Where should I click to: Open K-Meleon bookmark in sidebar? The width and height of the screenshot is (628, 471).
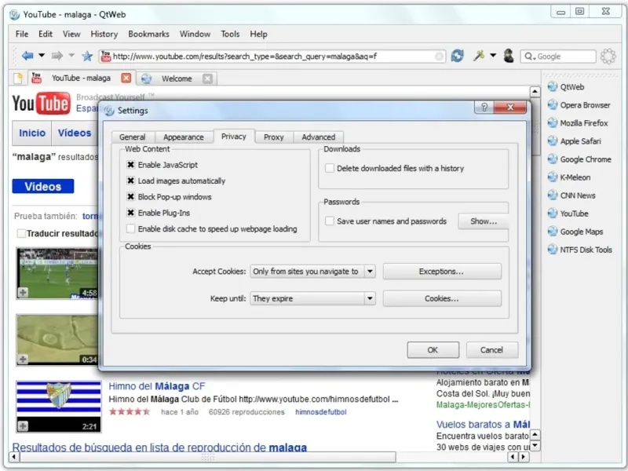(x=569, y=177)
